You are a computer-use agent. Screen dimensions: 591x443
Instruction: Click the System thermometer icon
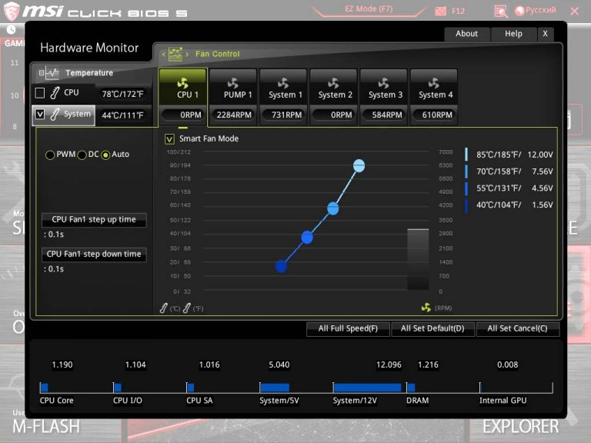pyautogui.click(x=55, y=114)
